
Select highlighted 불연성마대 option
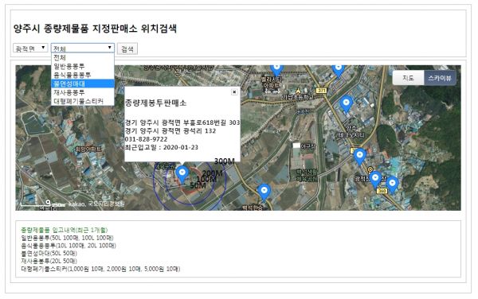pos(83,83)
